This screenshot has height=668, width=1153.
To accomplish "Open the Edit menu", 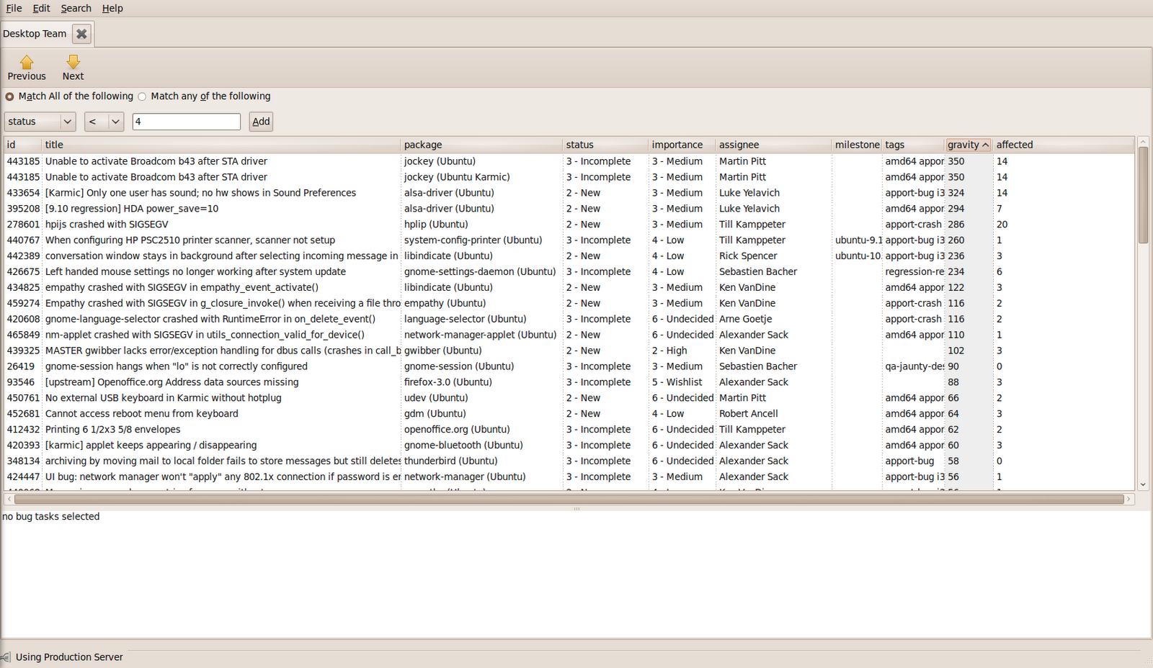I will tap(41, 9).
